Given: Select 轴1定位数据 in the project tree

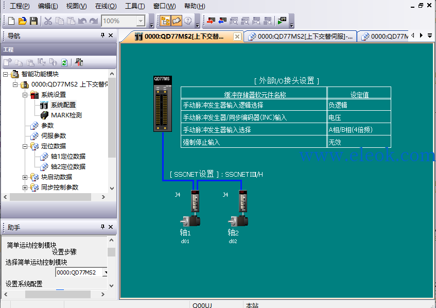Looking at the screenshot, I should (x=68, y=157).
